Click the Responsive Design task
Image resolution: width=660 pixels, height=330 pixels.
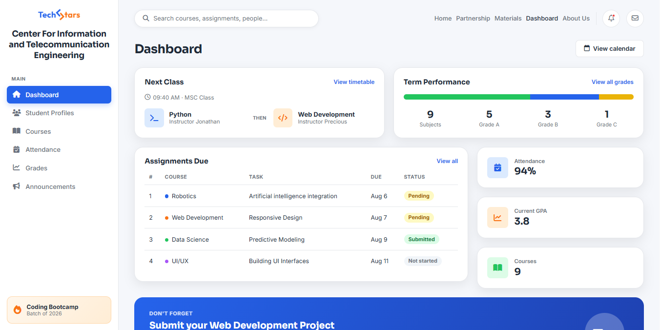point(276,218)
